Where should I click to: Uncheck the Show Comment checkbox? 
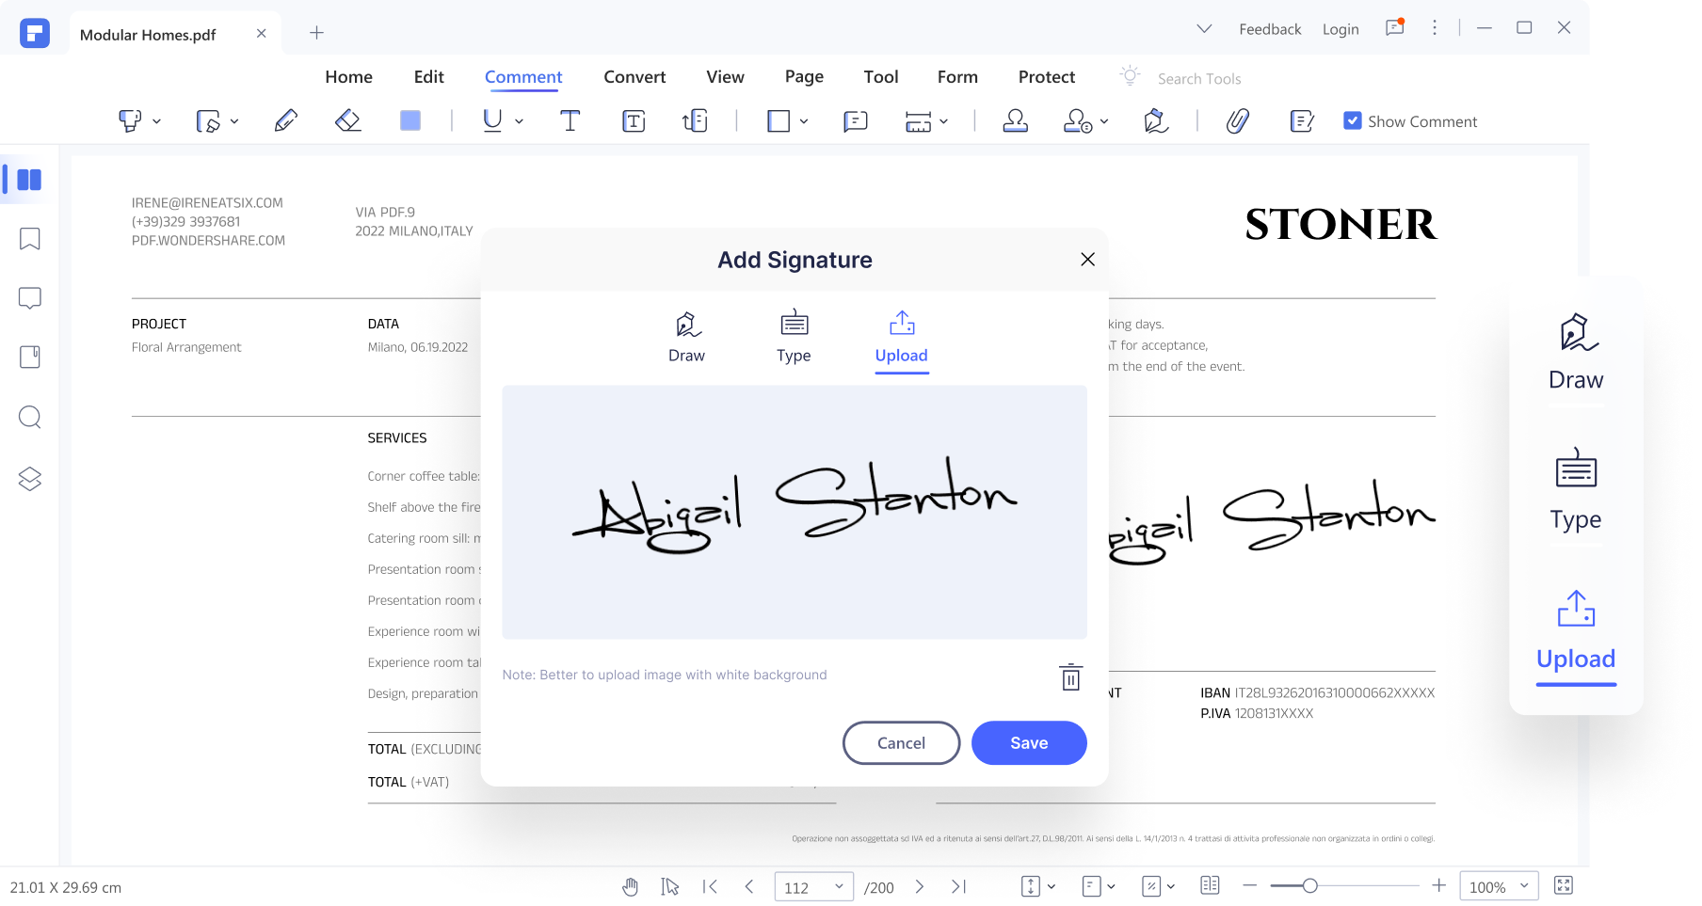[x=1352, y=120]
